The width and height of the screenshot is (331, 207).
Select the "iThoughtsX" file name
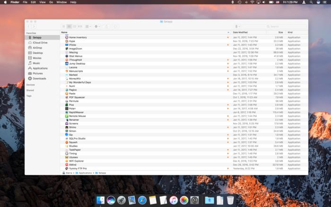click(x=75, y=60)
